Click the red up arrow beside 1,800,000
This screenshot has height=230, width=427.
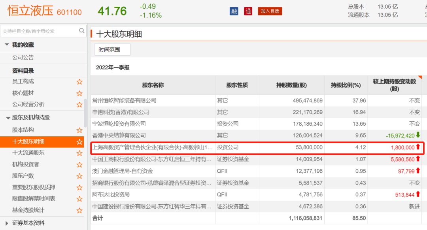tap(418, 147)
